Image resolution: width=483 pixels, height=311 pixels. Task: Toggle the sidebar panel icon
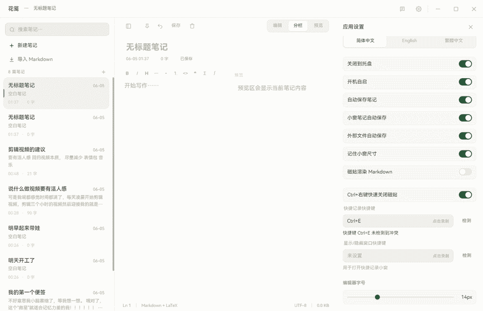click(128, 26)
